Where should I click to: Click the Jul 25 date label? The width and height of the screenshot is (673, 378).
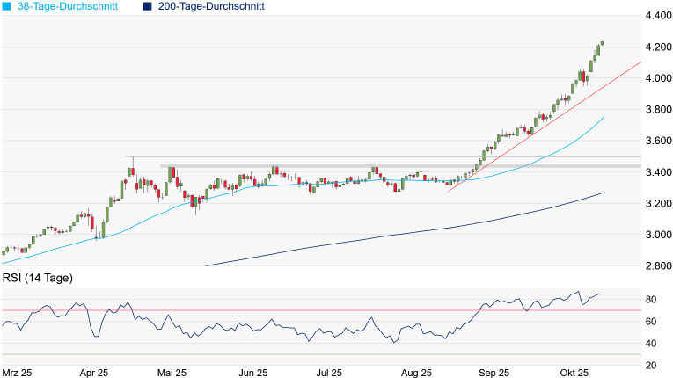click(329, 373)
